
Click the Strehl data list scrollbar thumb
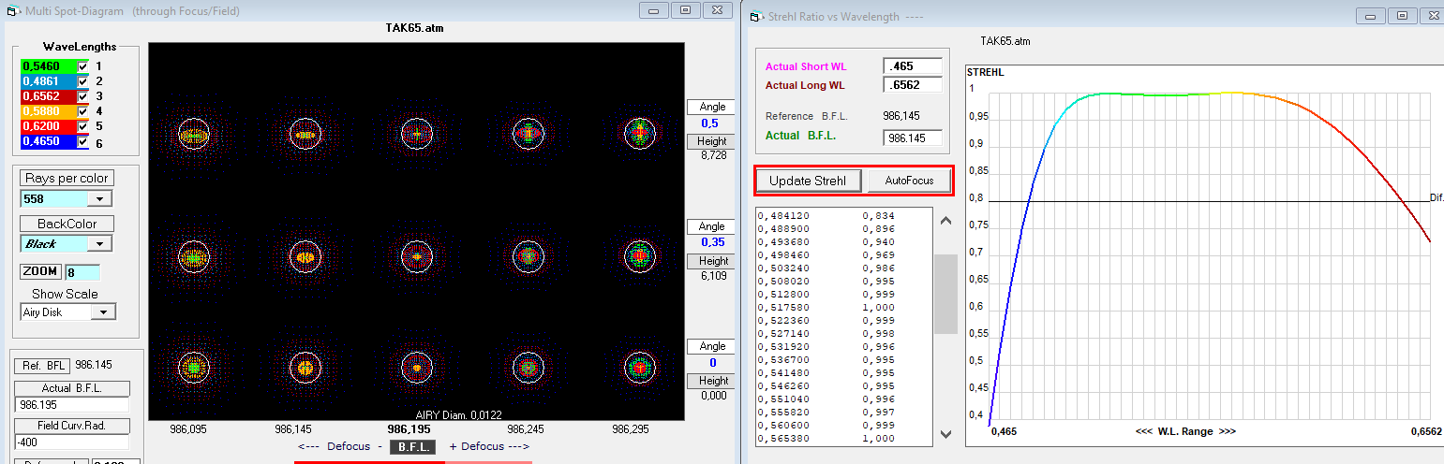[x=945, y=294]
